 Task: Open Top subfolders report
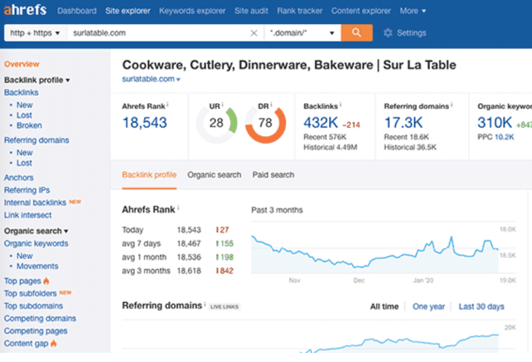click(30, 293)
